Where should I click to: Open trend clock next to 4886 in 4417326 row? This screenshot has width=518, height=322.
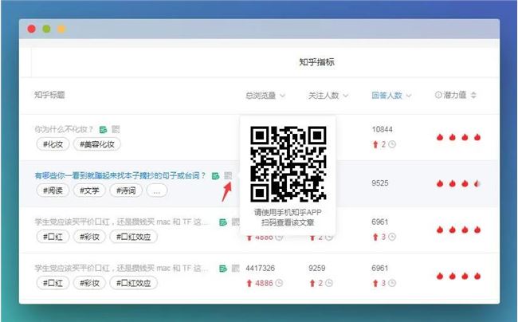(x=279, y=283)
